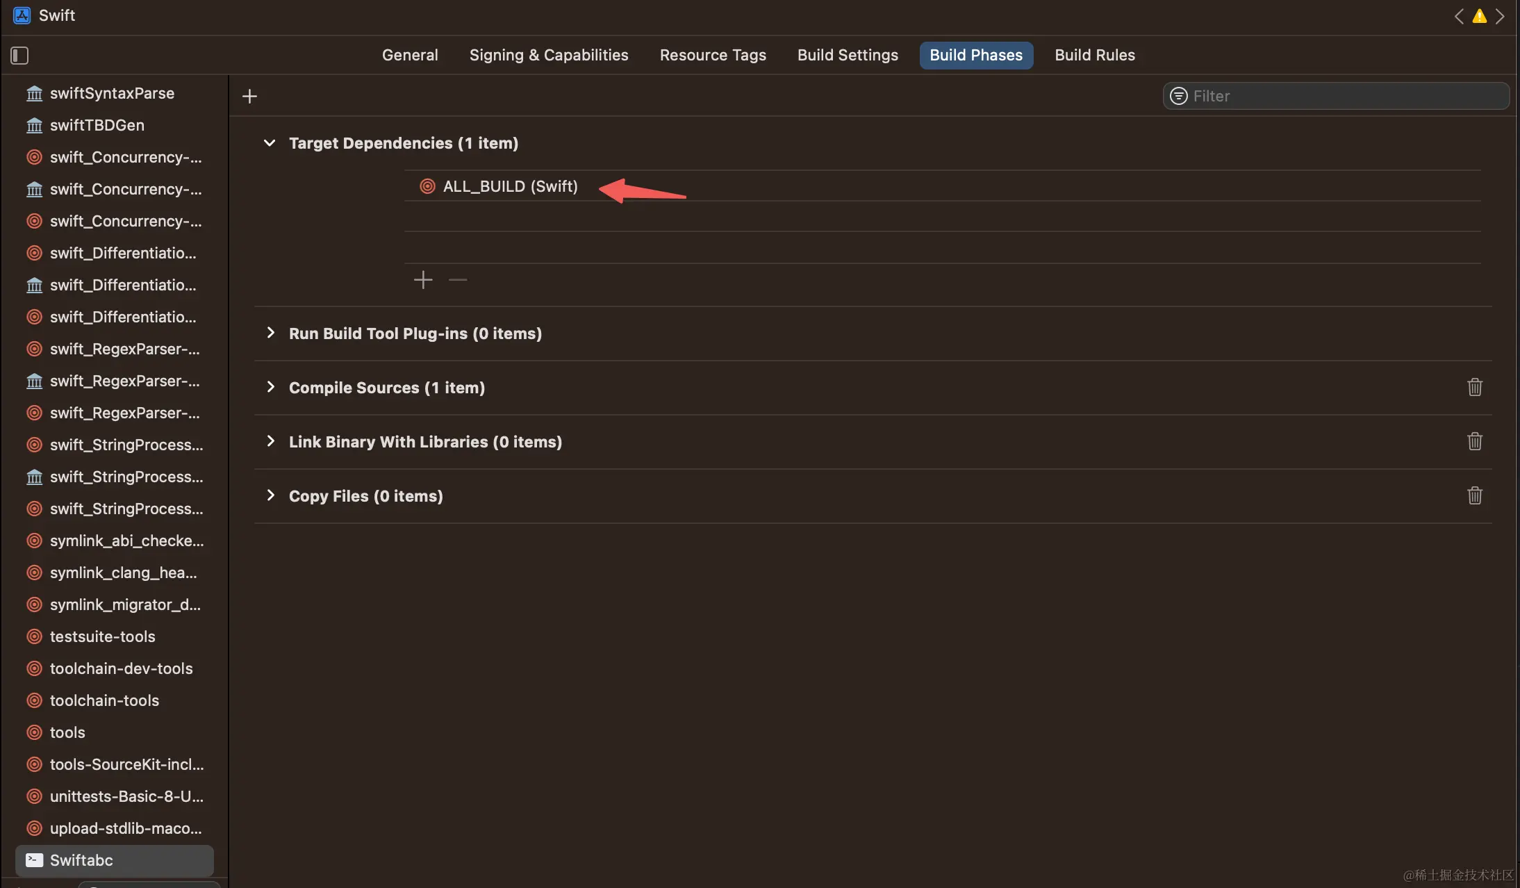This screenshot has width=1520, height=888.
Task: Expand the Copy Files section
Action: click(270, 495)
